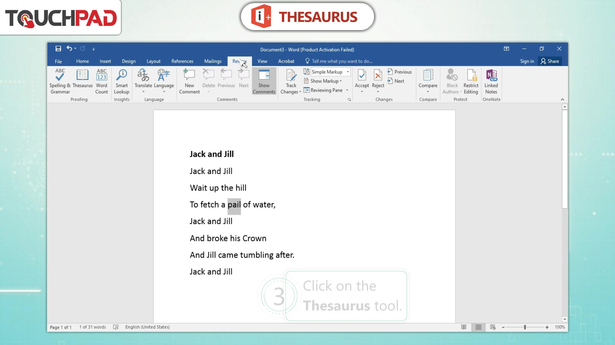Undo the last action
This screenshot has width=615, height=345.
tap(69, 49)
